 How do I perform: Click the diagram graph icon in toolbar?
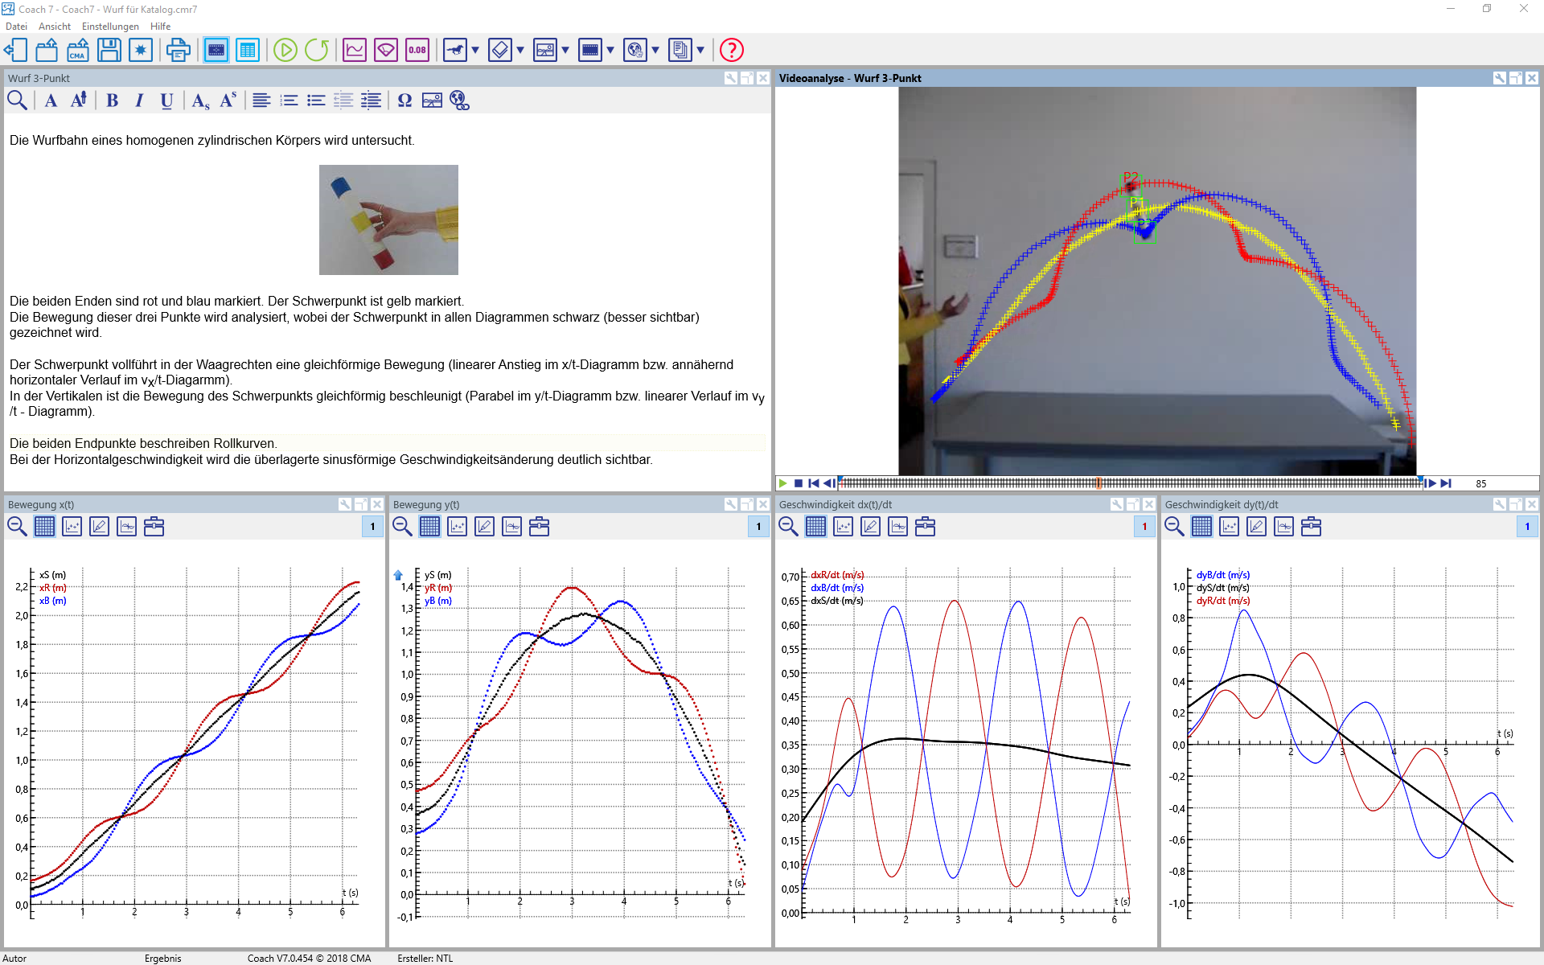(355, 50)
